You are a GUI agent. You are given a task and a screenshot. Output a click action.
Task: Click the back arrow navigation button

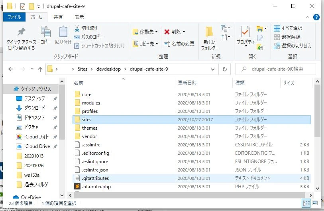tap(11, 69)
